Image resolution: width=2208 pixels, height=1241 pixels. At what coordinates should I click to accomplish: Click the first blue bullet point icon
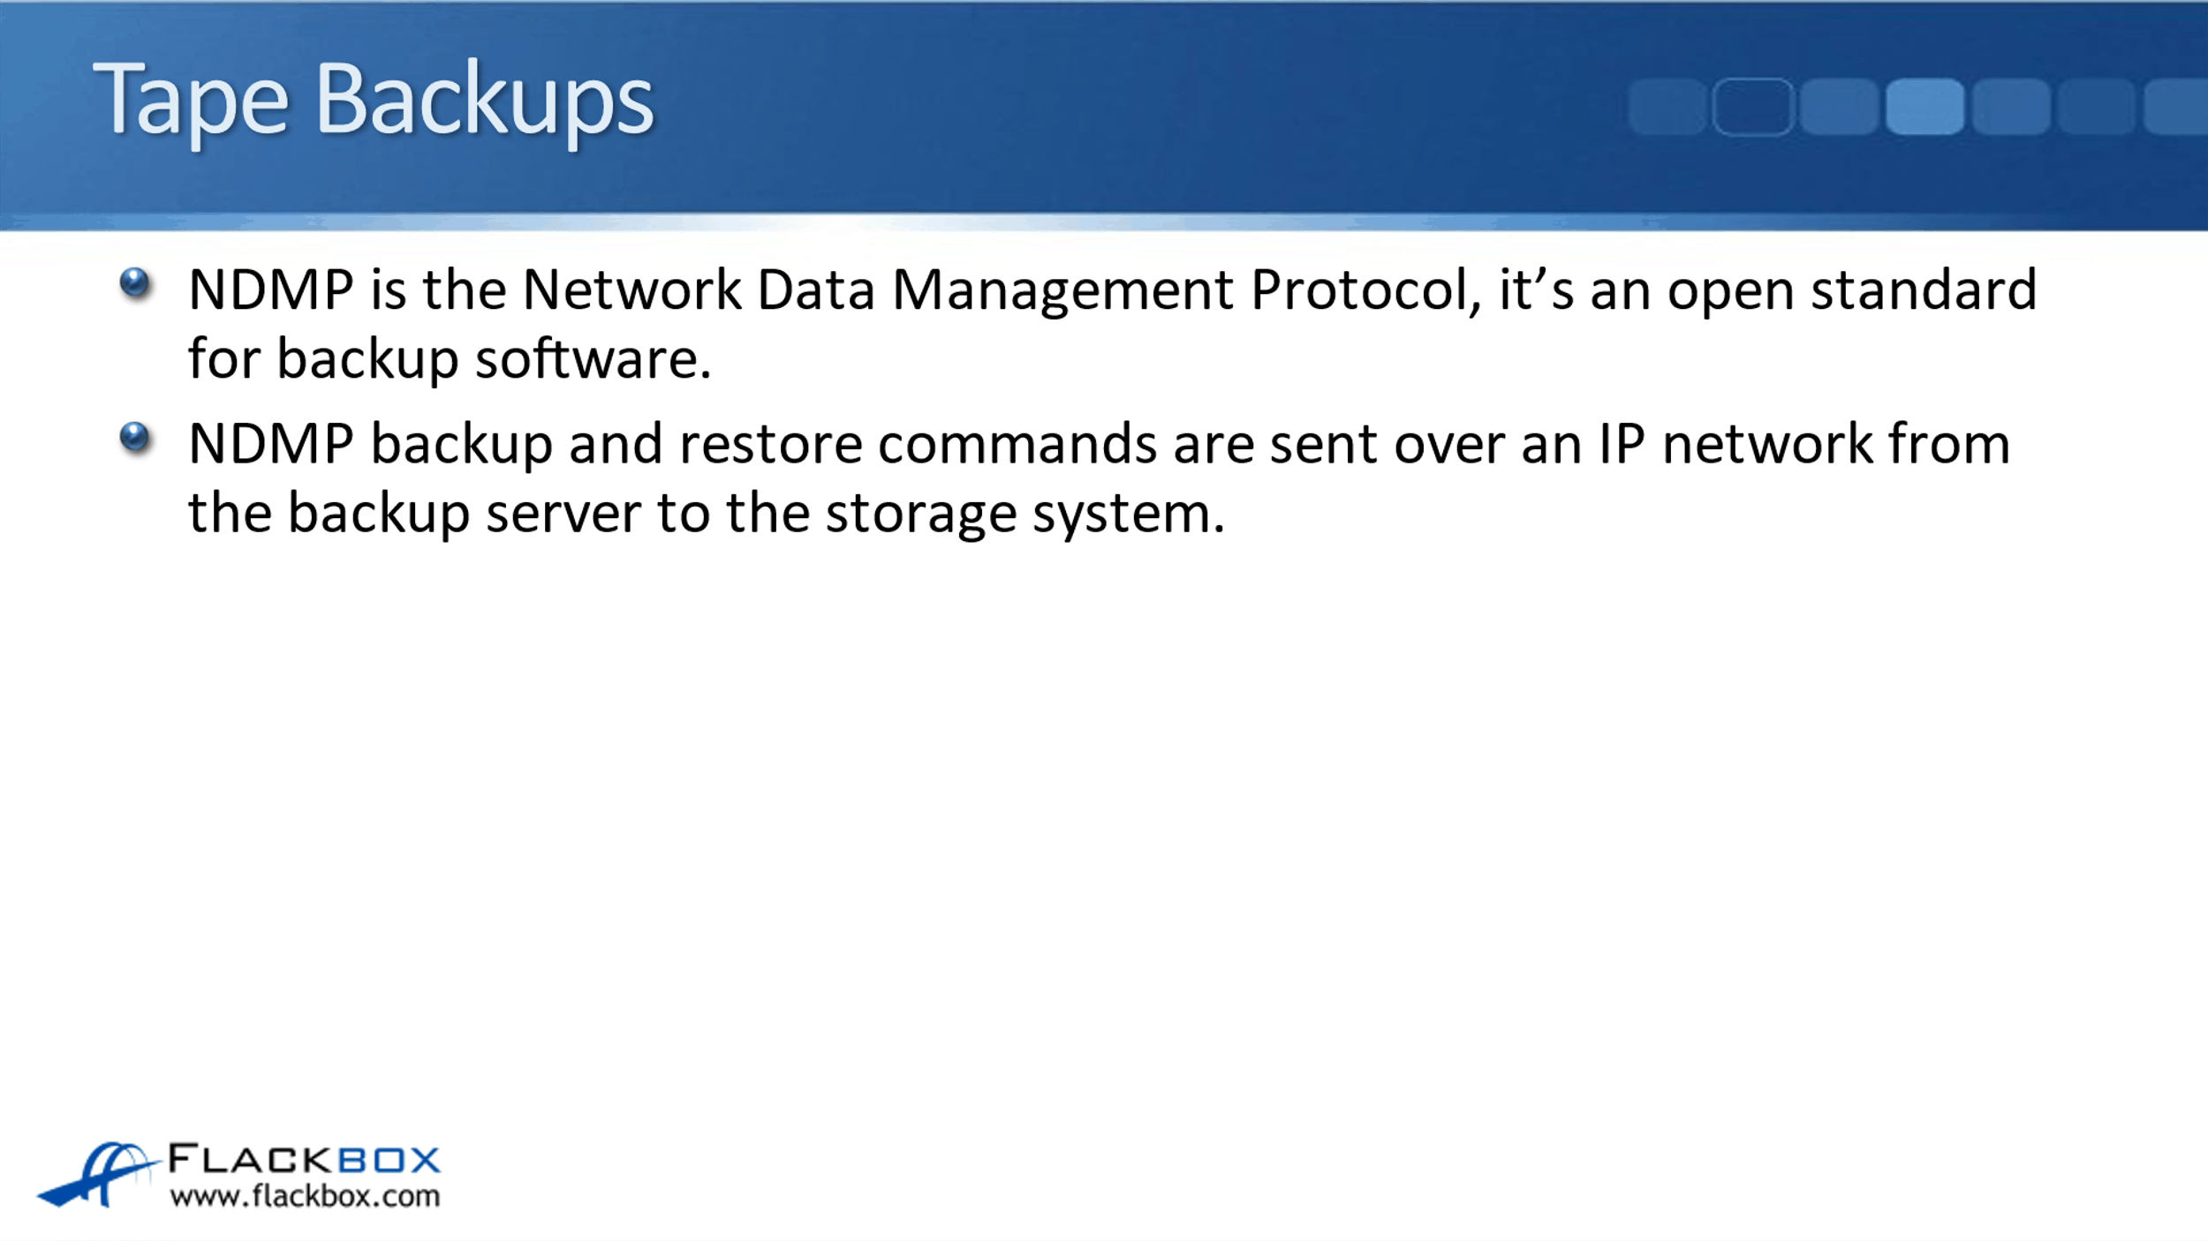tap(135, 283)
